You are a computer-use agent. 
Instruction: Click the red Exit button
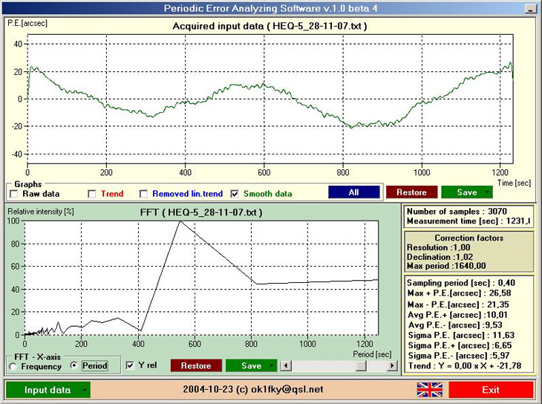pyautogui.click(x=491, y=390)
